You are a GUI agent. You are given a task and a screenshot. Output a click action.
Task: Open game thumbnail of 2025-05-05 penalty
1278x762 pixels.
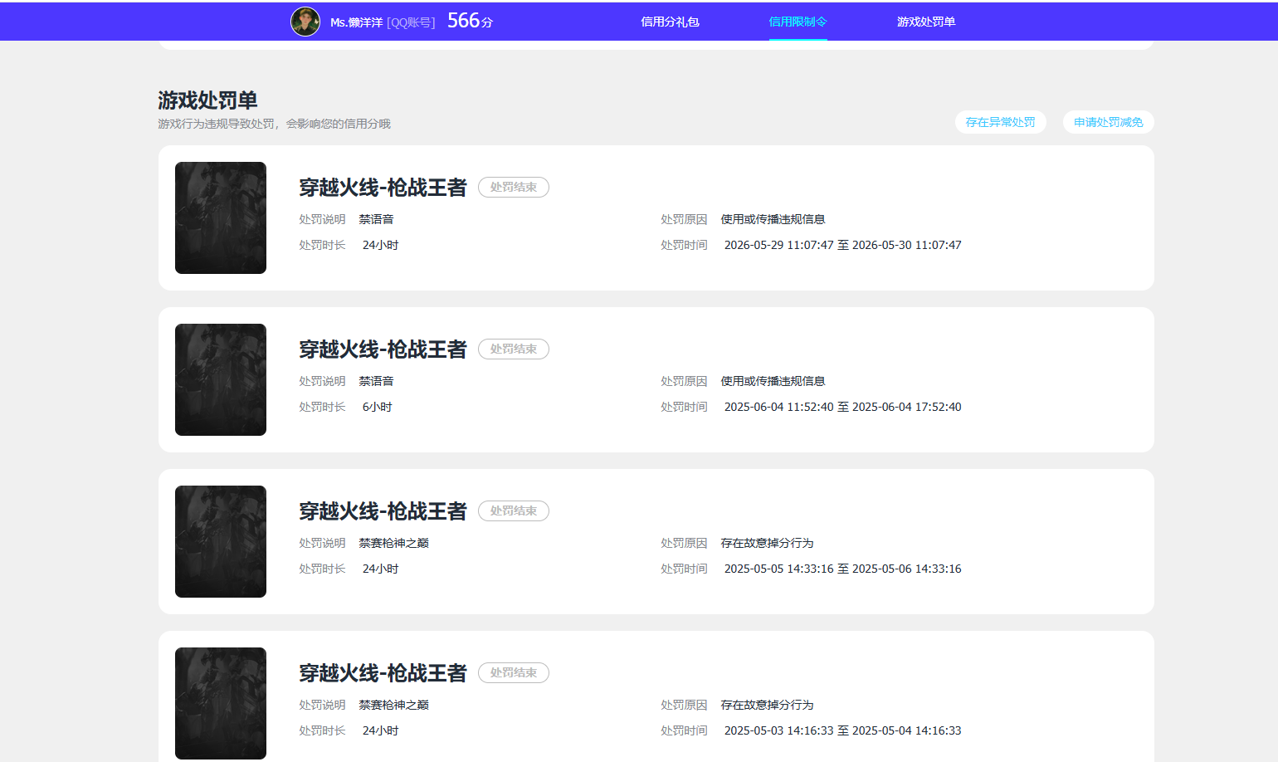[x=221, y=541]
